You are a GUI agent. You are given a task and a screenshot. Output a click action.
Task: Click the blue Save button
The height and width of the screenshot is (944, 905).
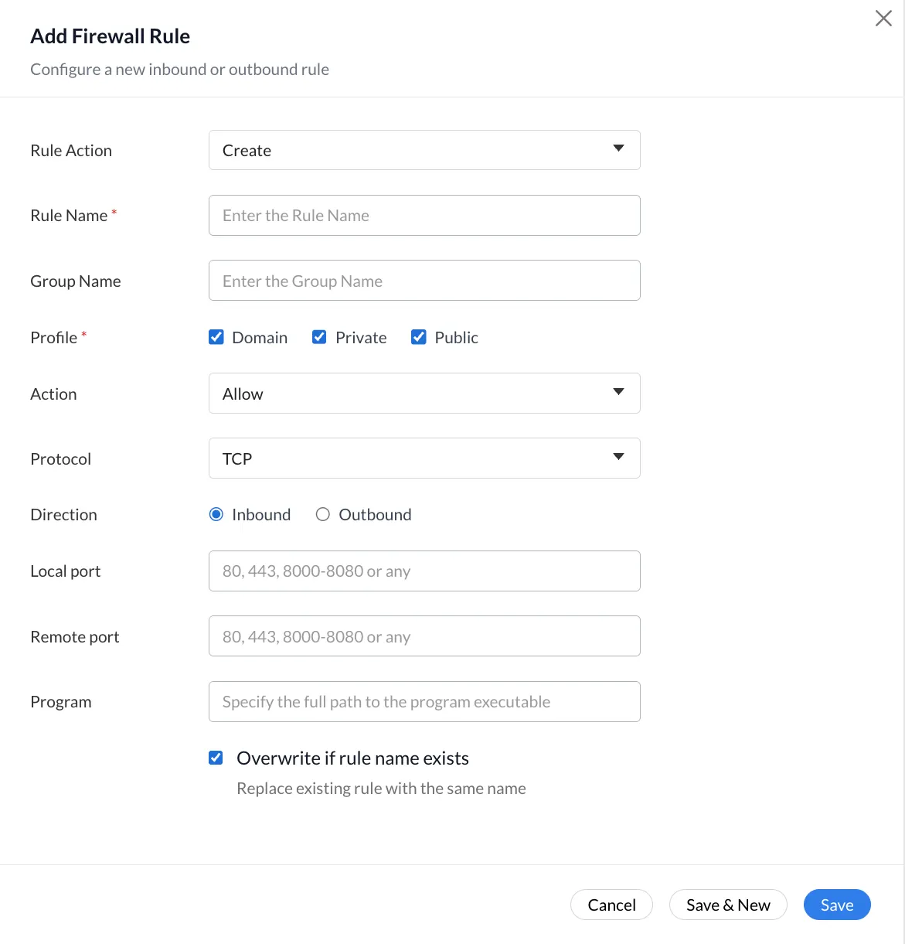837,905
